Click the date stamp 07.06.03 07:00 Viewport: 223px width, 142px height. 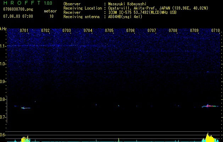tap(18, 16)
